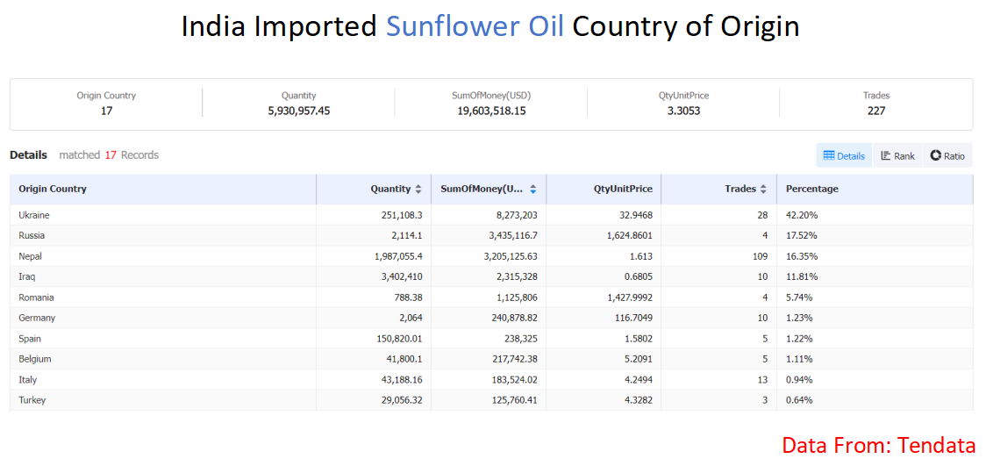Click the QtyUnitPrice column header
This screenshot has height=473, width=986.
(x=604, y=189)
